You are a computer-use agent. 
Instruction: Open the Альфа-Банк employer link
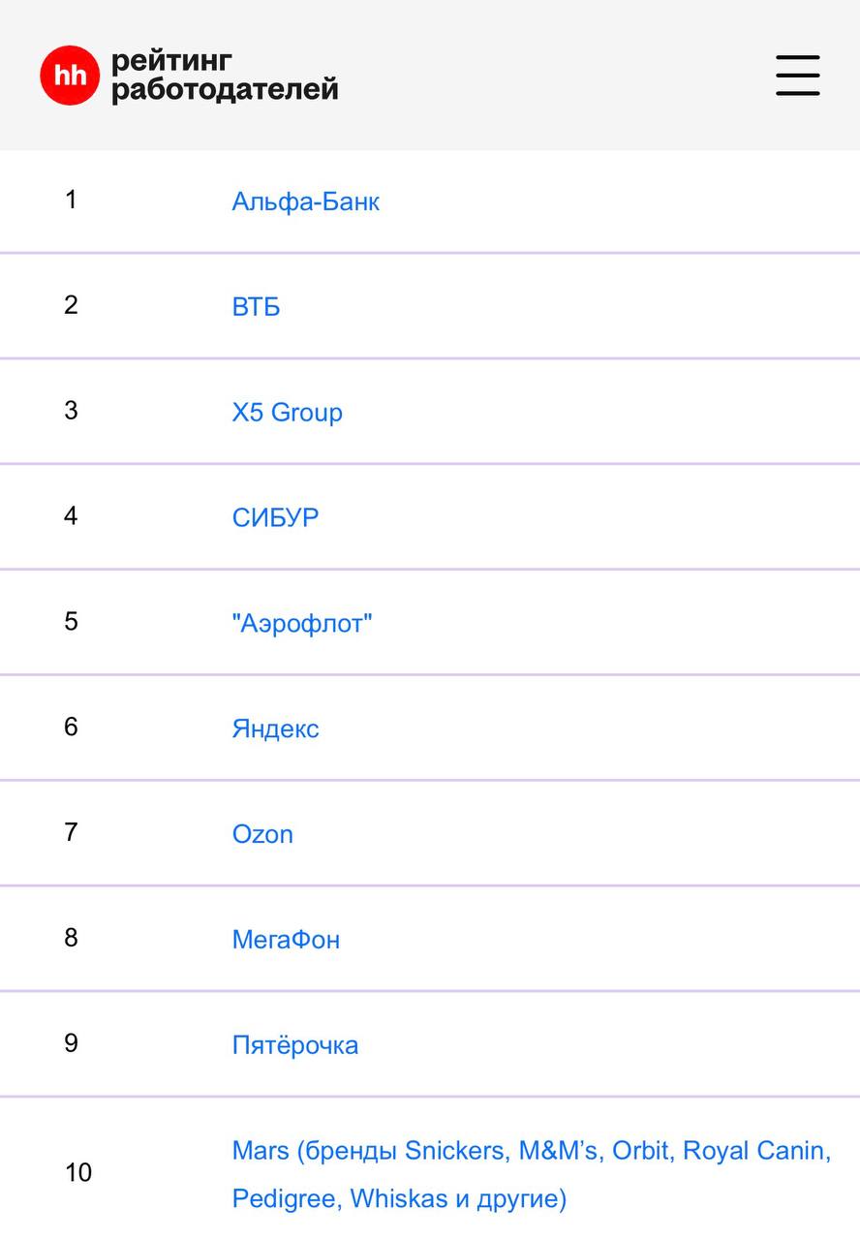[305, 201]
